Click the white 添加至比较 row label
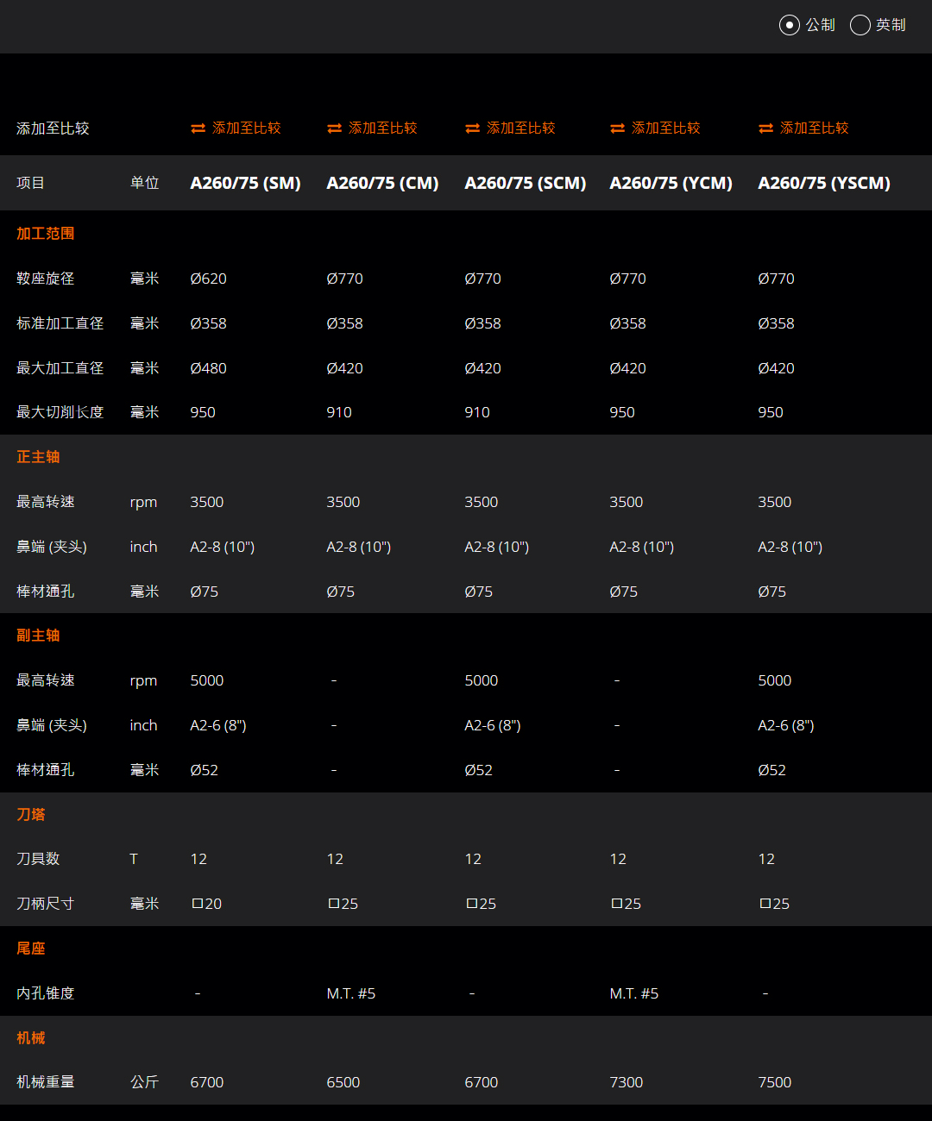The width and height of the screenshot is (932, 1121). (x=53, y=128)
